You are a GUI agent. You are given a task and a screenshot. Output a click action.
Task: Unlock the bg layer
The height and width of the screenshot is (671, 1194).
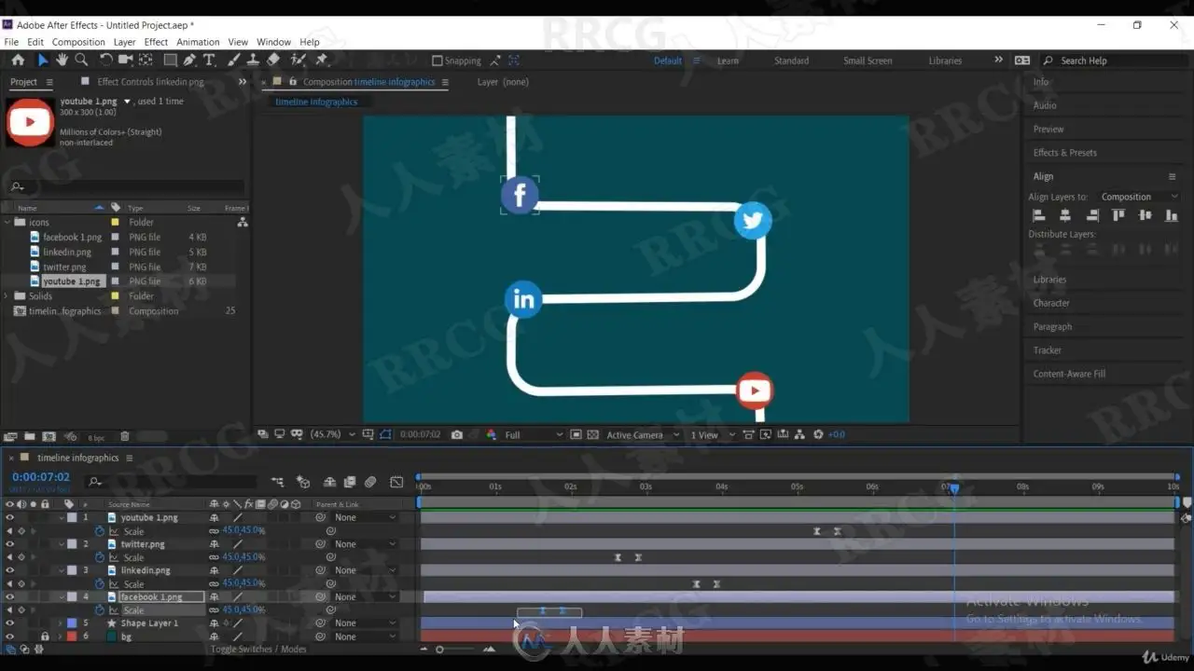pyautogui.click(x=44, y=637)
